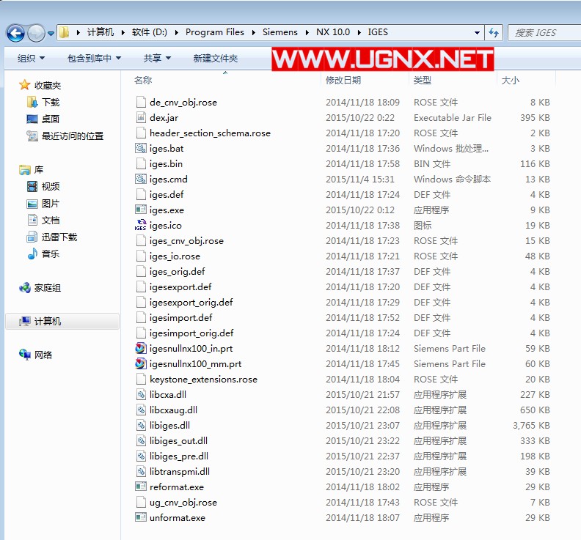This screenshot has height=540, width=581.
Task: Select the libtranspmi.dll file icon
Action: click(x=141, y=472)
